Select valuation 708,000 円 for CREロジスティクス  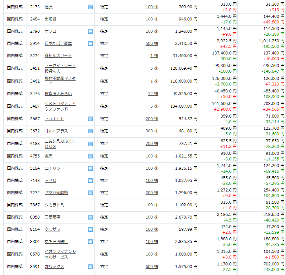pyautogui.click(x=273, y=104)
